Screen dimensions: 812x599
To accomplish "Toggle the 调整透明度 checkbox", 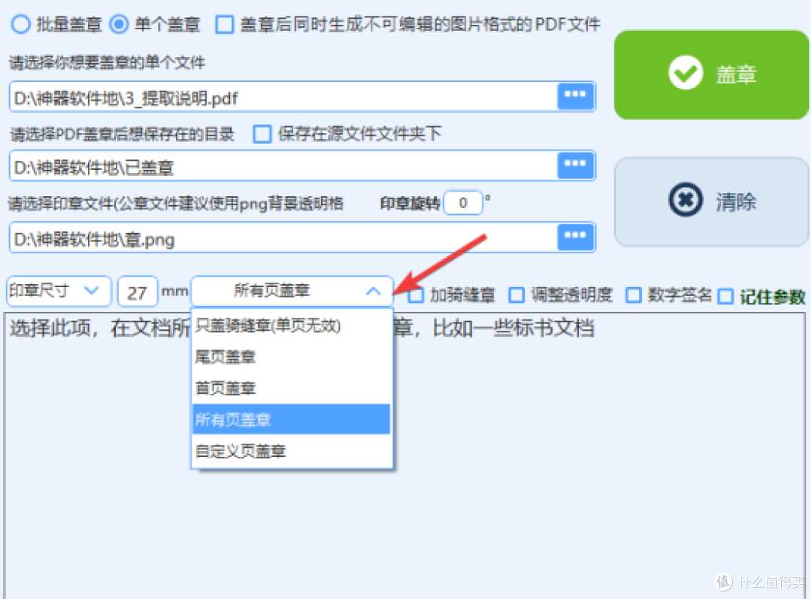I will (517, 295).
